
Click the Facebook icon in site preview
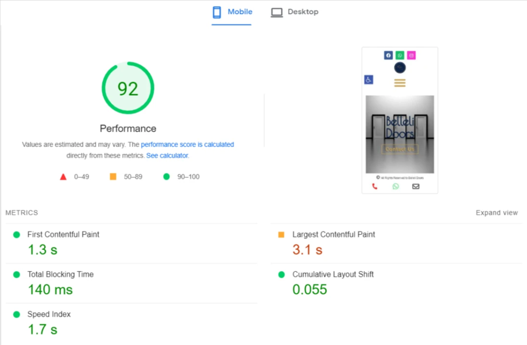(388, 56)
